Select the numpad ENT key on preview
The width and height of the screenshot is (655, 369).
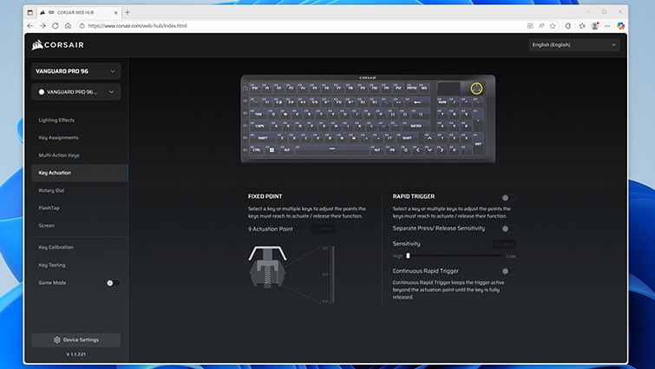click(x=478, y=144)
